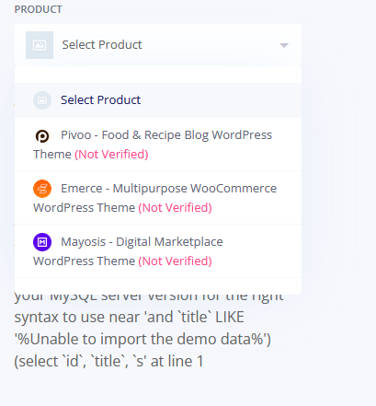Choose Emerce - Multipurpose WooCommerce theme option
Viewport: 376px width, 406px height.
(x=158, y=198)
